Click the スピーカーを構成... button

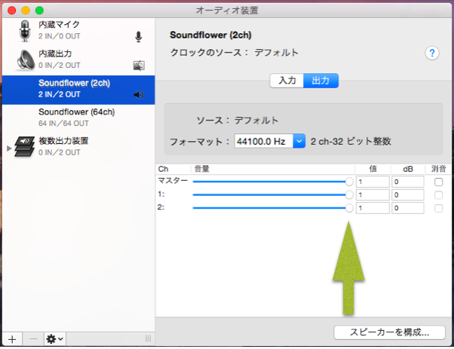(x=389, y=332)
